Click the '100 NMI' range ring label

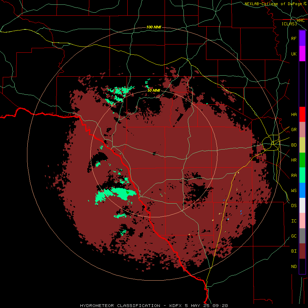(x=154, y=27)
